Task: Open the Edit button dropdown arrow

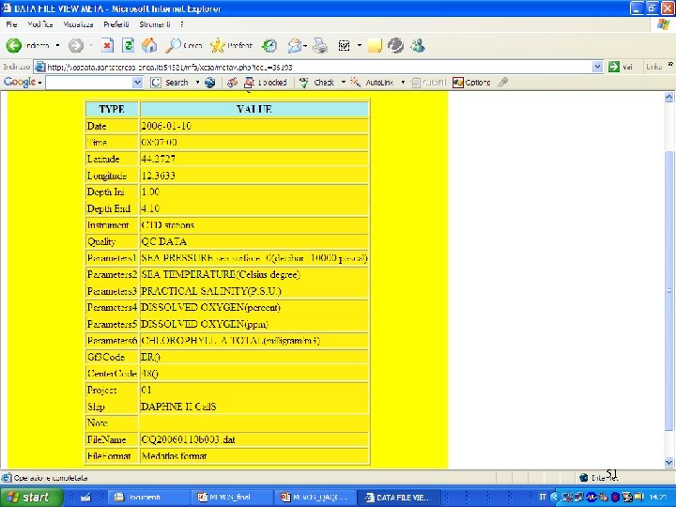Action: point(359,45)
